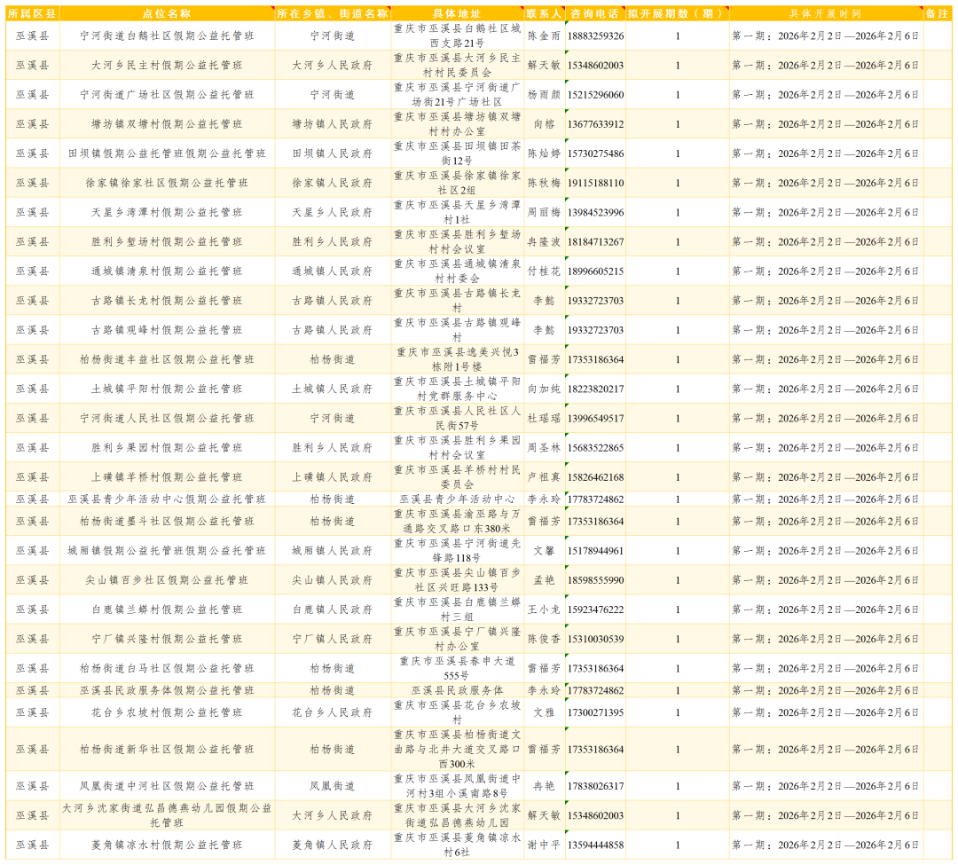
Task: Click cell 古路镇长龙村假期公益托管班
Action: tap(167, 301)
